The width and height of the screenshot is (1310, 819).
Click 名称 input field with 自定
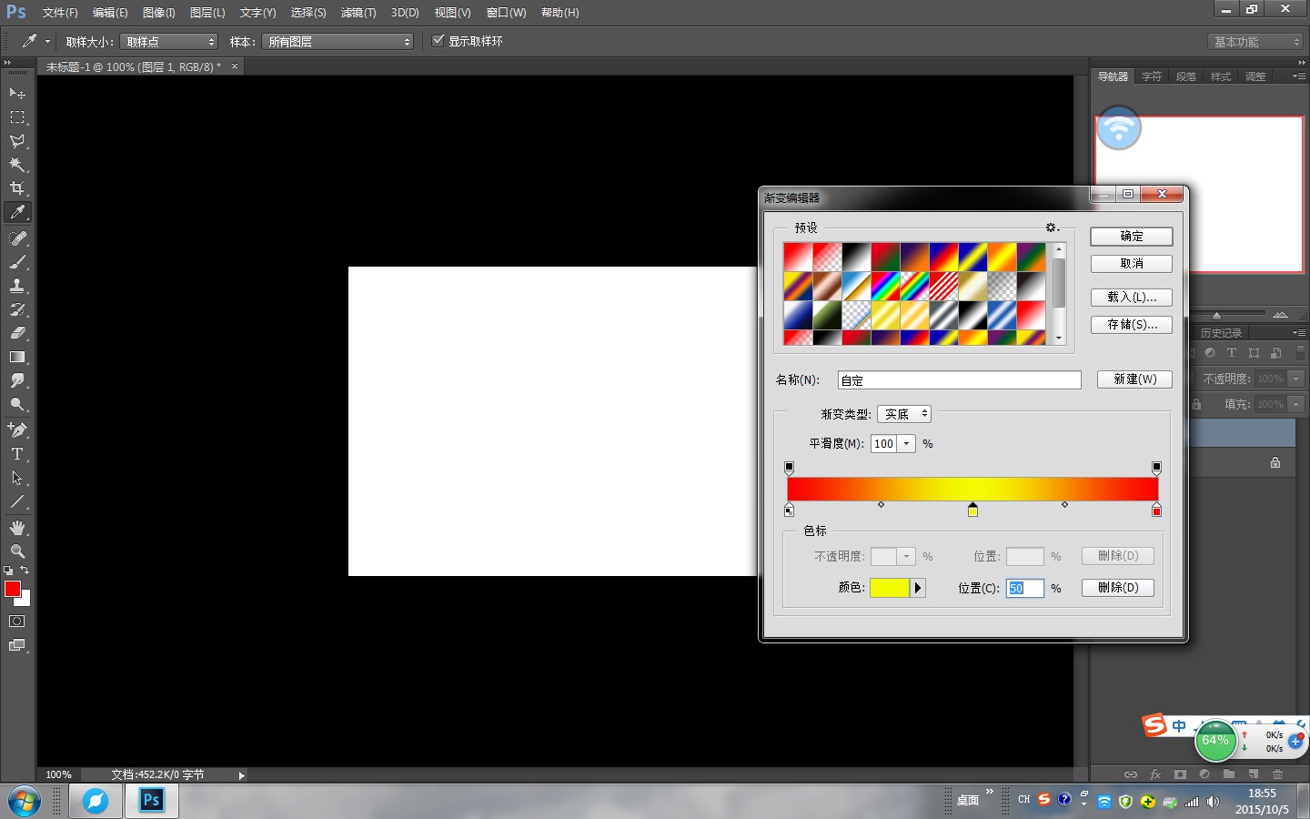(x=959, y=380)
